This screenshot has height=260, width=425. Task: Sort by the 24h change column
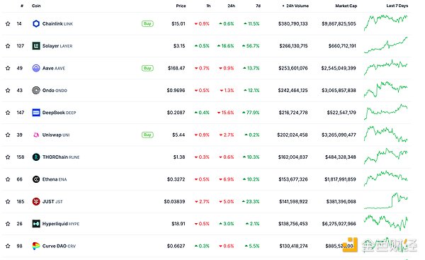(x=231, y=6)
